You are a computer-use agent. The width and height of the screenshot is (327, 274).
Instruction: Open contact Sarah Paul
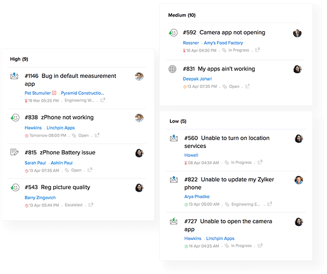point(35,163)
